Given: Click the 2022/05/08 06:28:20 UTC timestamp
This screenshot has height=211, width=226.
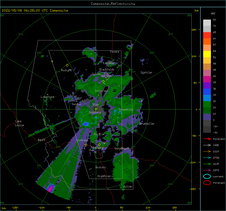Looking at the screenshot, I should tap(35, 11).
